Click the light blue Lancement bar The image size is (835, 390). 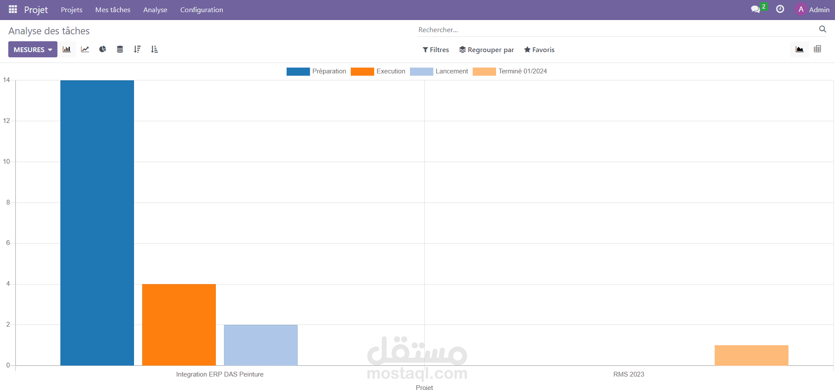(261, 345)
